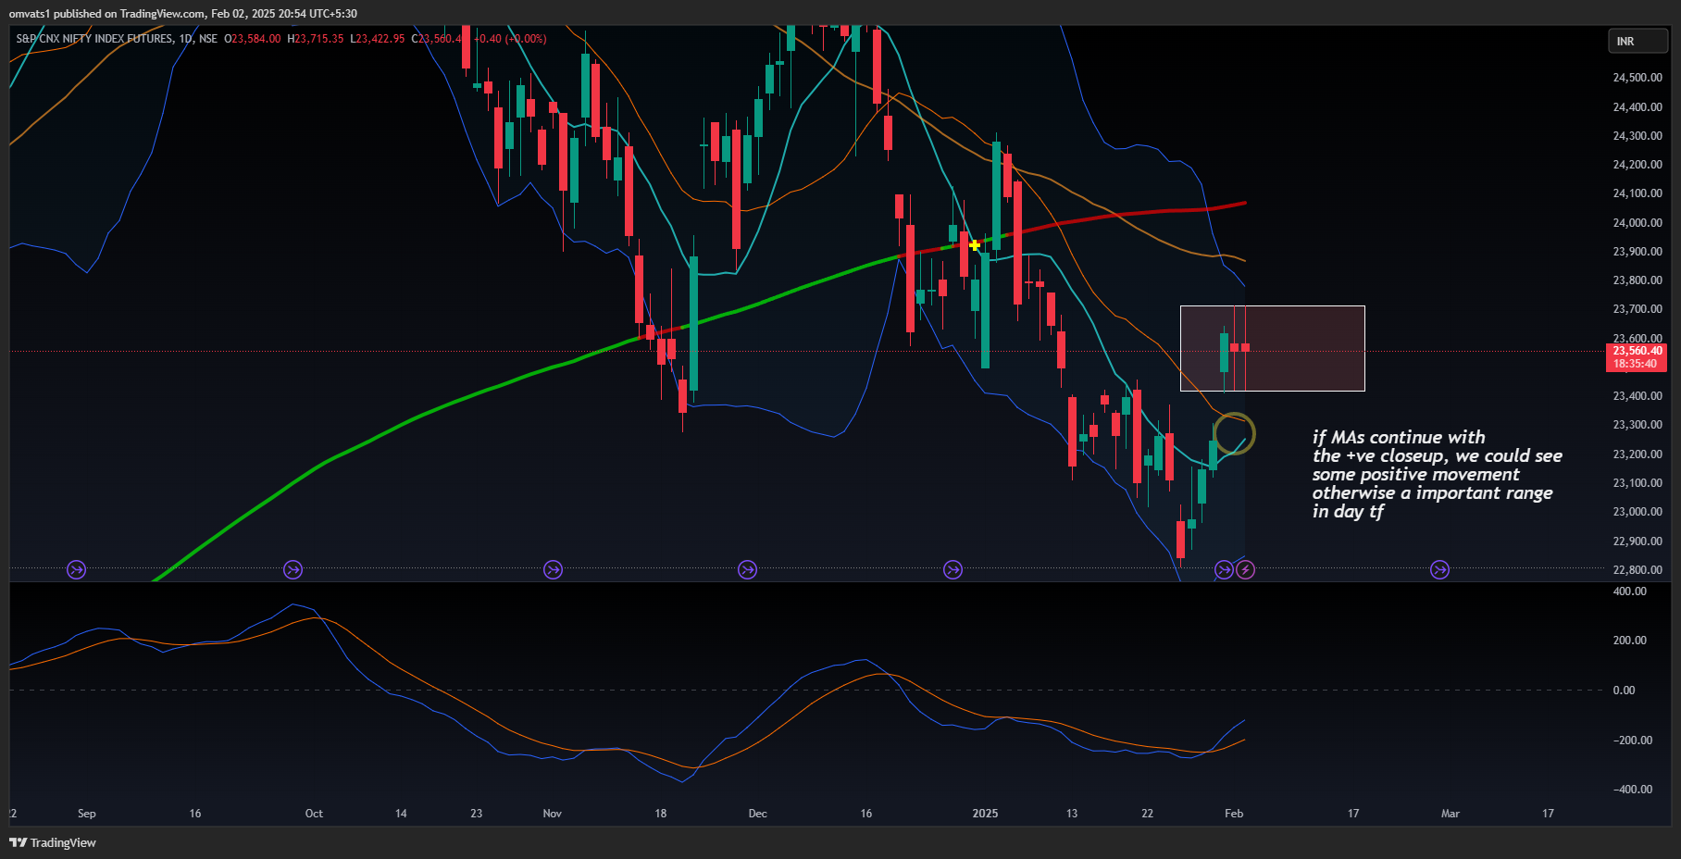Click the Sep date label on time axis
Image resolution: width=1681 pixels, height=859 pixels.
click(x=87, y=814)
